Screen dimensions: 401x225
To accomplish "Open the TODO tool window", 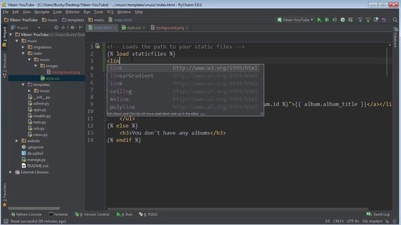I will 148,214.
